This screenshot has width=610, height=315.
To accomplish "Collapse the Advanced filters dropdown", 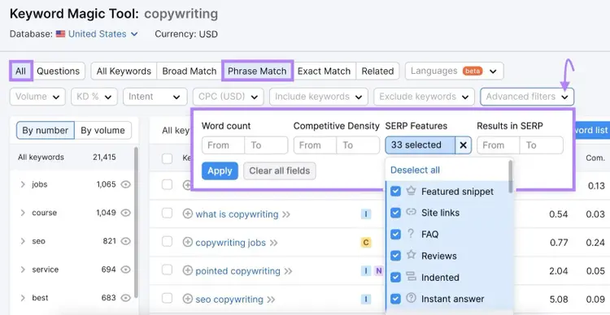I will (527, 97).
